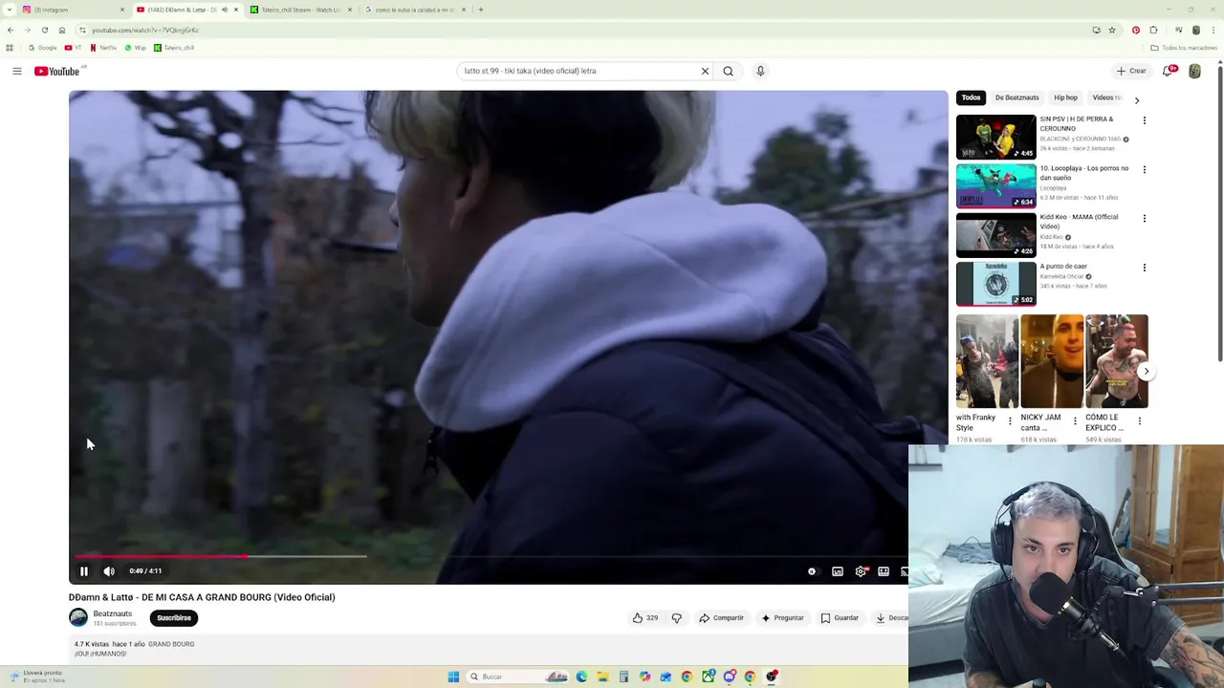The width and height of the screenshot is (1224, 688).
Task: Open a new browser tab
Action: (481, 10)
